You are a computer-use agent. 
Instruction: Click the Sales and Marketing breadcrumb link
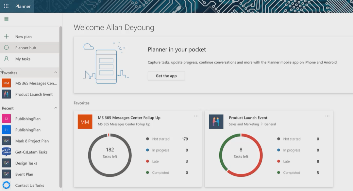(244, 124)
